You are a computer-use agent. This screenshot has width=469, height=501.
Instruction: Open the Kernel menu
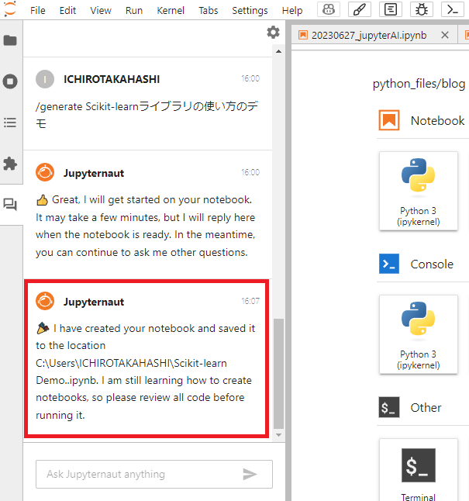tap(171, 11)
